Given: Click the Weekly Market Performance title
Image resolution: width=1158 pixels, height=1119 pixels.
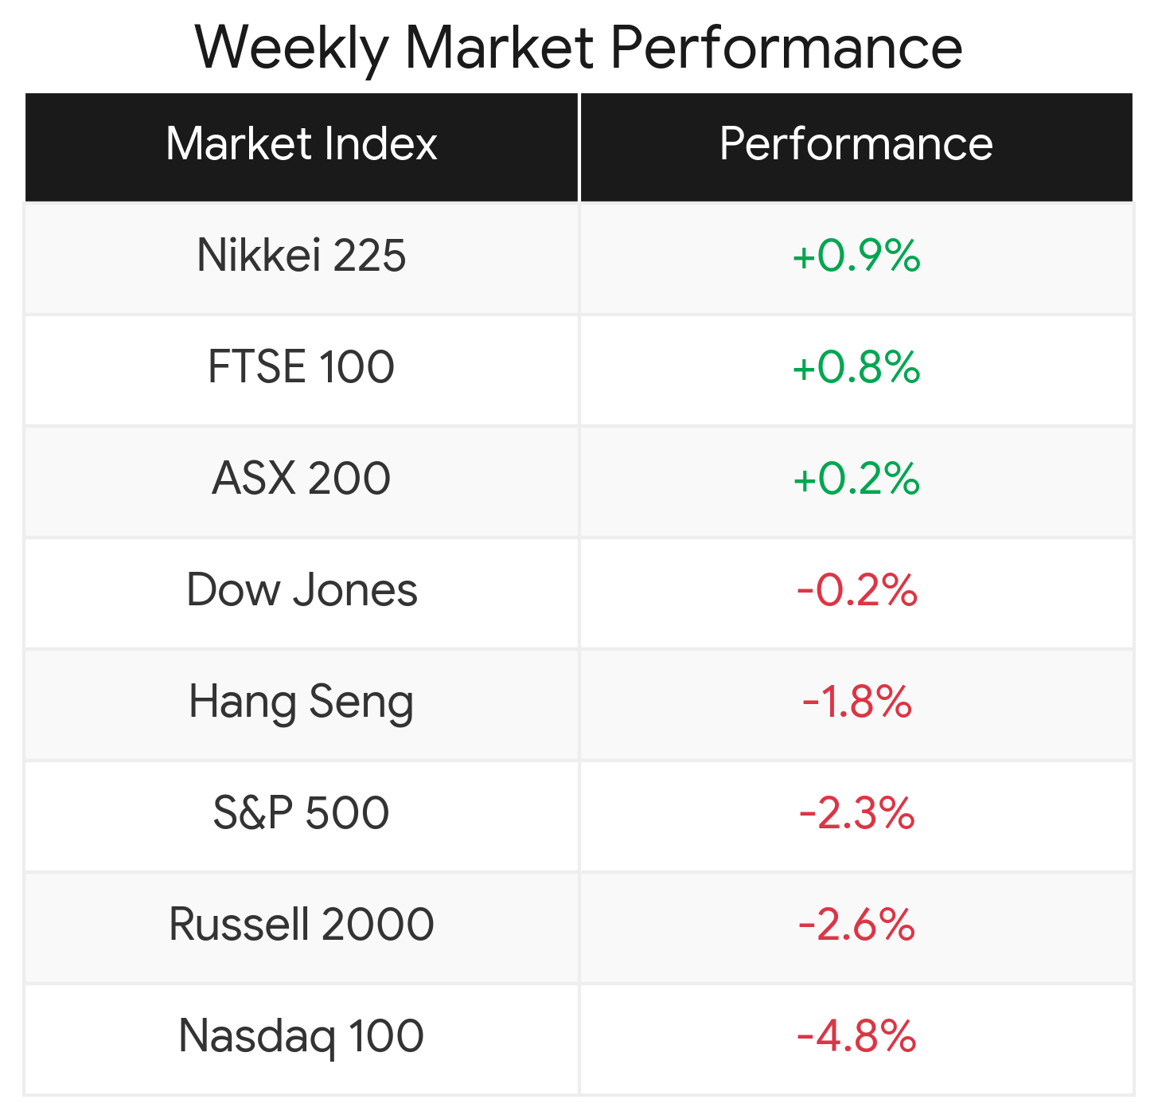Looking at the screenshot, I should pyautogui.click(x=579, y=48).
